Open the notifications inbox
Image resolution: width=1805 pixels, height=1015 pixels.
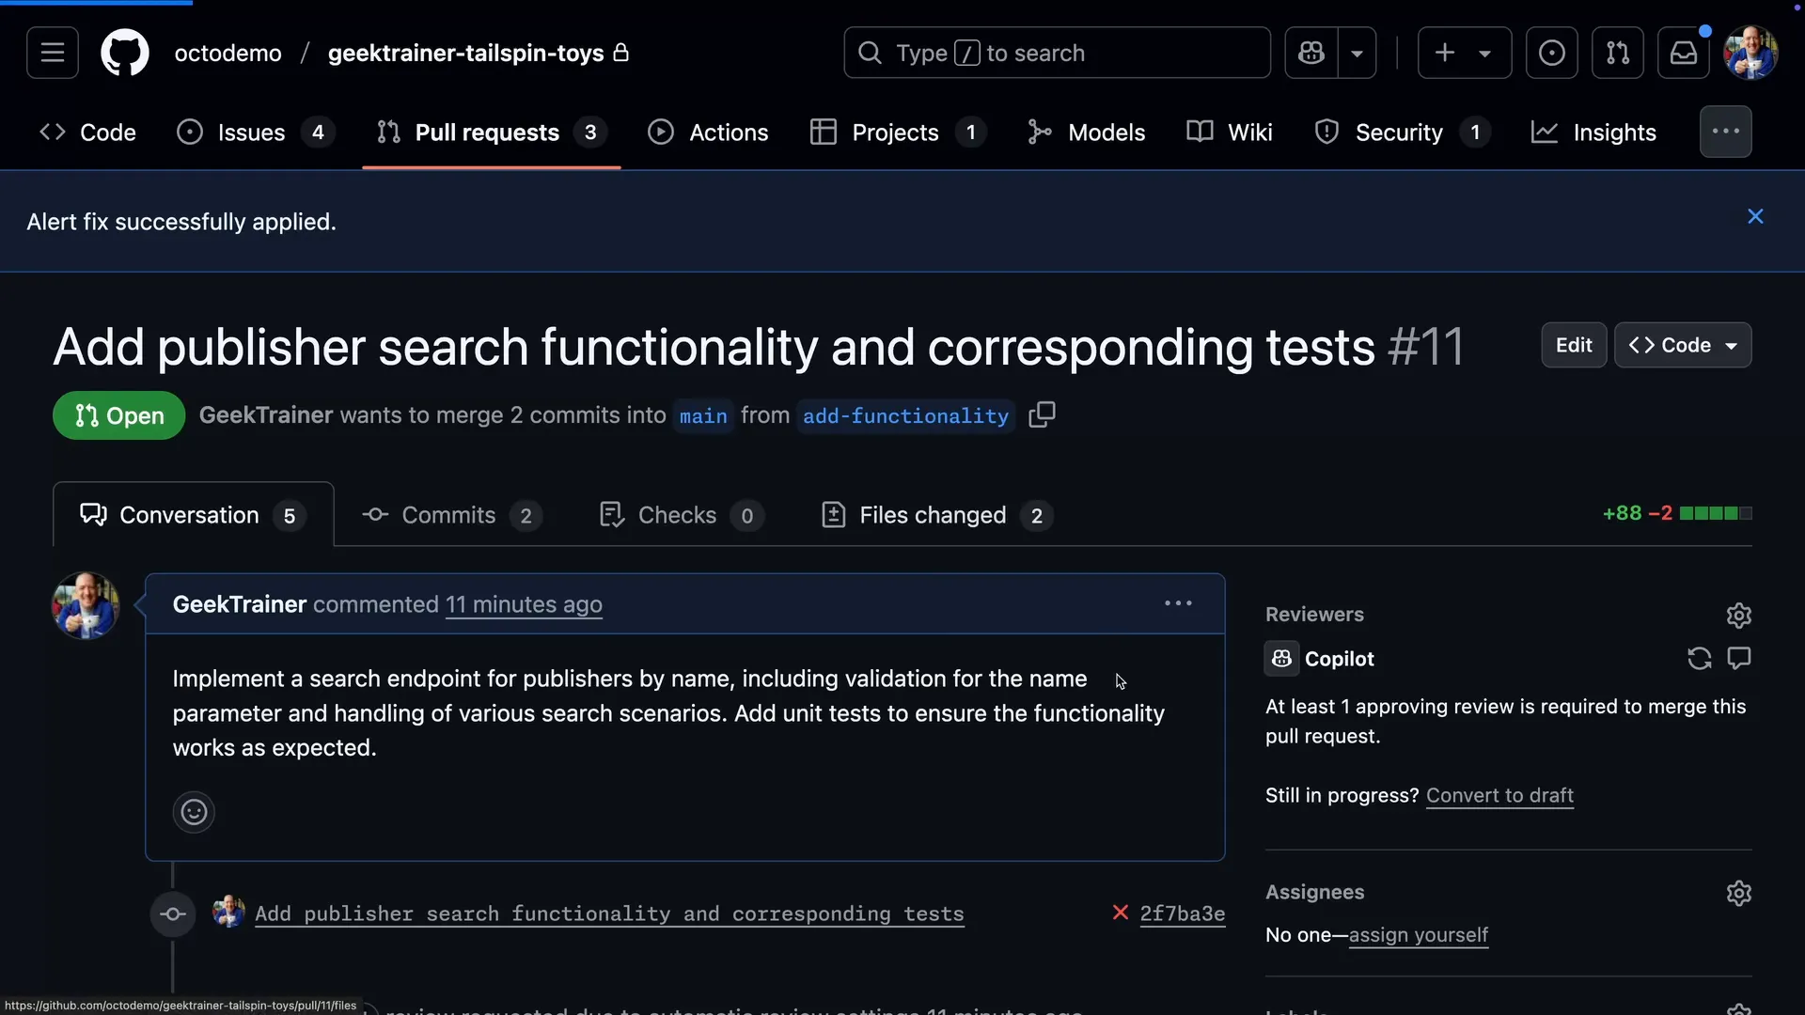click(x=1684, y=53)
